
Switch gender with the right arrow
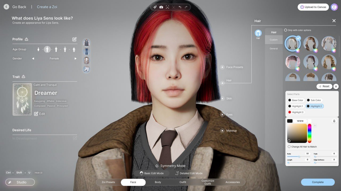75,59
